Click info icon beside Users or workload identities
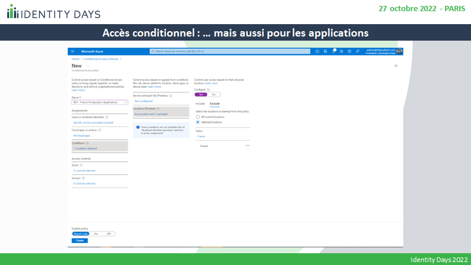 coord(107,117)
